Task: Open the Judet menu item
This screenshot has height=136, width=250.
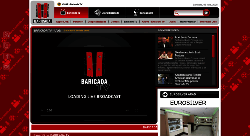Action: (x=172, y=22)
